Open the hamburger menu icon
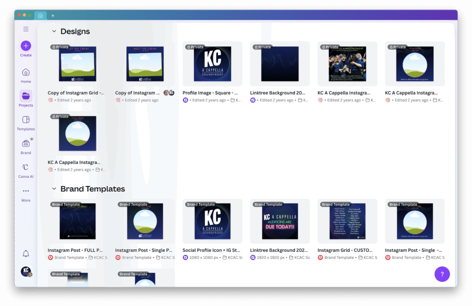472x306 pixels. (x=26, y=29)
